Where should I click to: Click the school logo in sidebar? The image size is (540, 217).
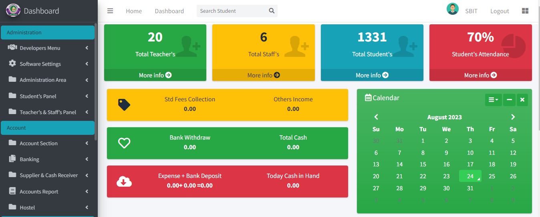[x=13, y=10]
